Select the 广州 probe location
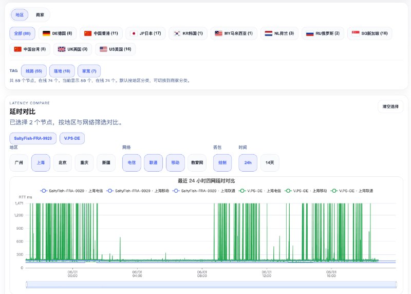411x294 pixels. pyautogui.click(x=19, y=162)
